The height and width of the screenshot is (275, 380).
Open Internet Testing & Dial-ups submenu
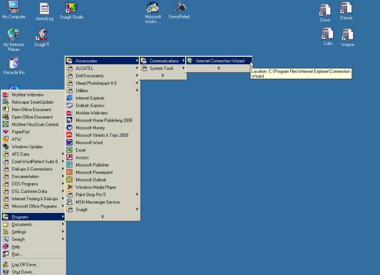coord(34,199)
